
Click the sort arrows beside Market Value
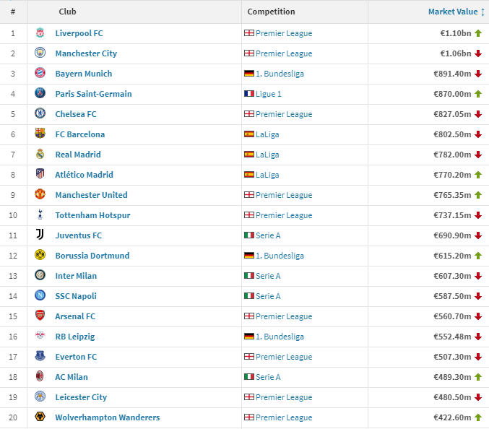pos(482,12)
